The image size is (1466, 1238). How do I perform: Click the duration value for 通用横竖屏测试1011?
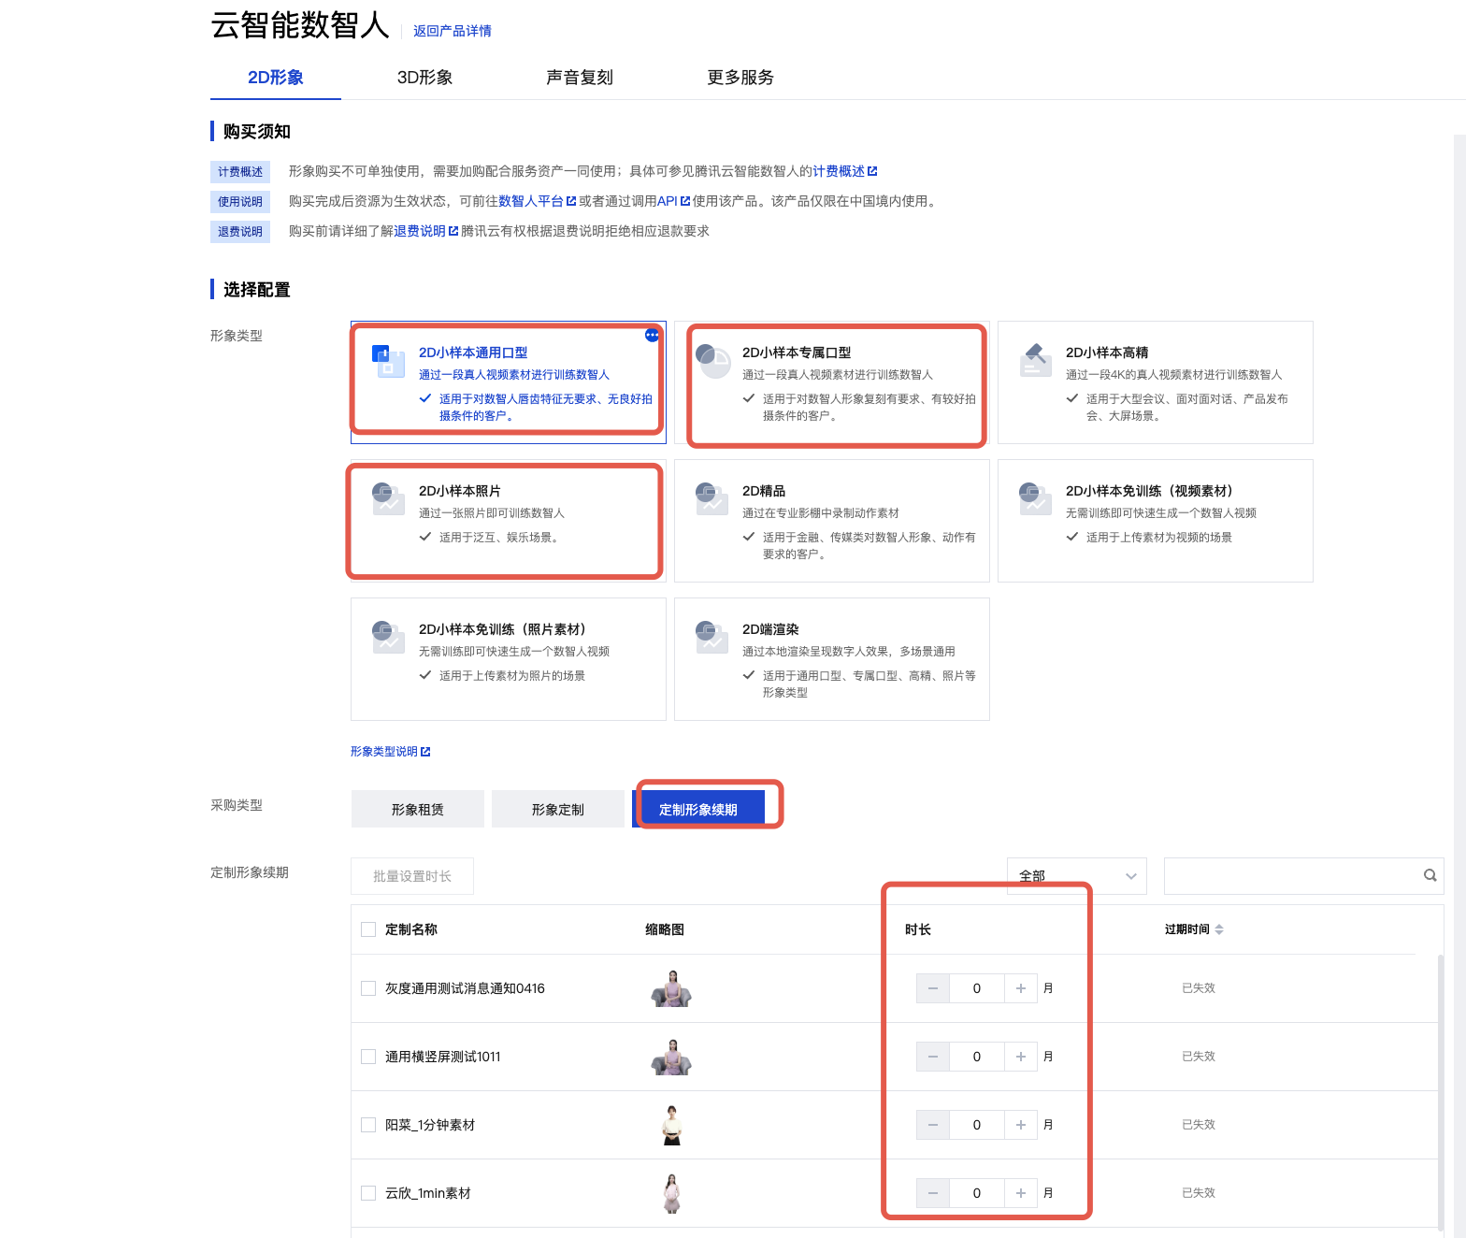click(x=977, y=1057)
